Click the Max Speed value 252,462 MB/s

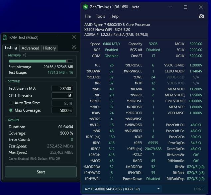tap(61, 152)
